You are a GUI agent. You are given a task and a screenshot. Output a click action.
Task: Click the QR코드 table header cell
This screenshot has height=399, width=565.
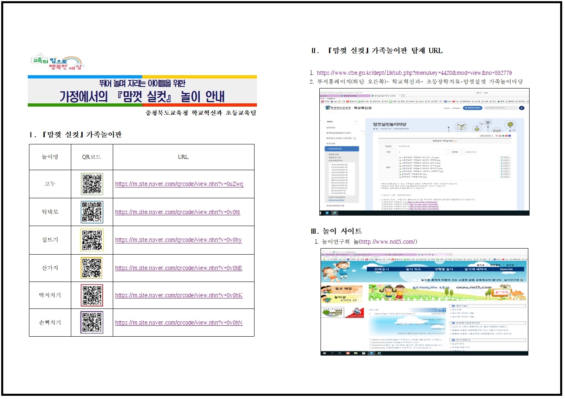[x=92, y=157]
